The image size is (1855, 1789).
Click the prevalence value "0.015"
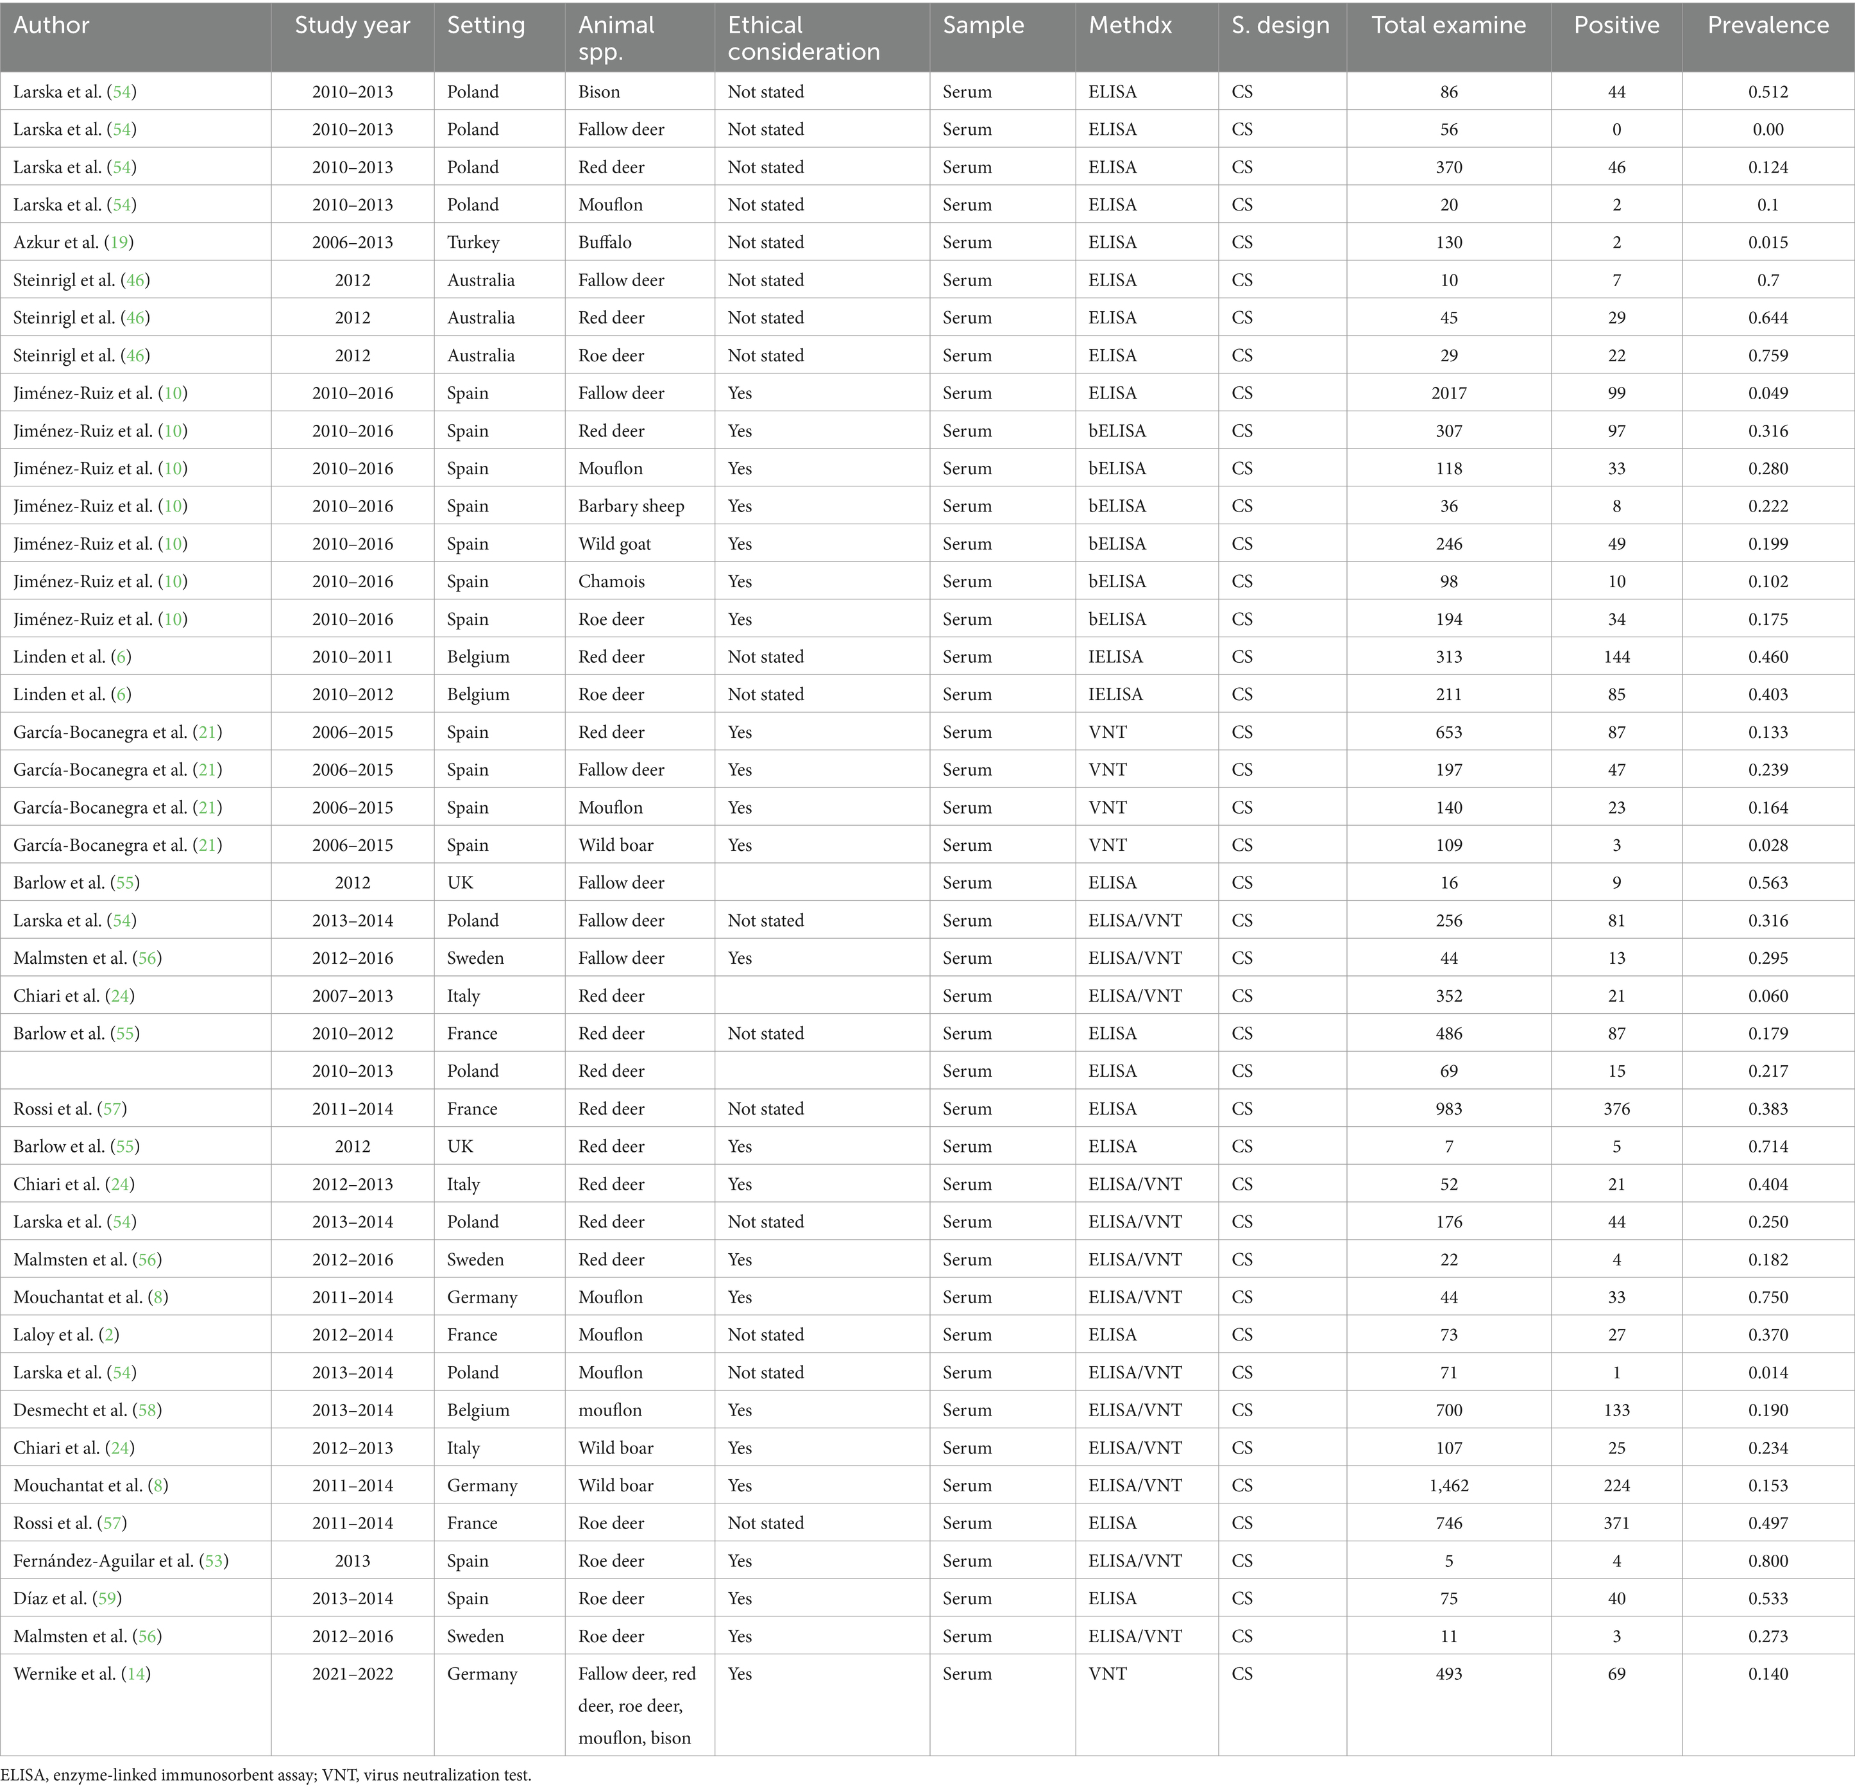click(x=1768, y=243)
